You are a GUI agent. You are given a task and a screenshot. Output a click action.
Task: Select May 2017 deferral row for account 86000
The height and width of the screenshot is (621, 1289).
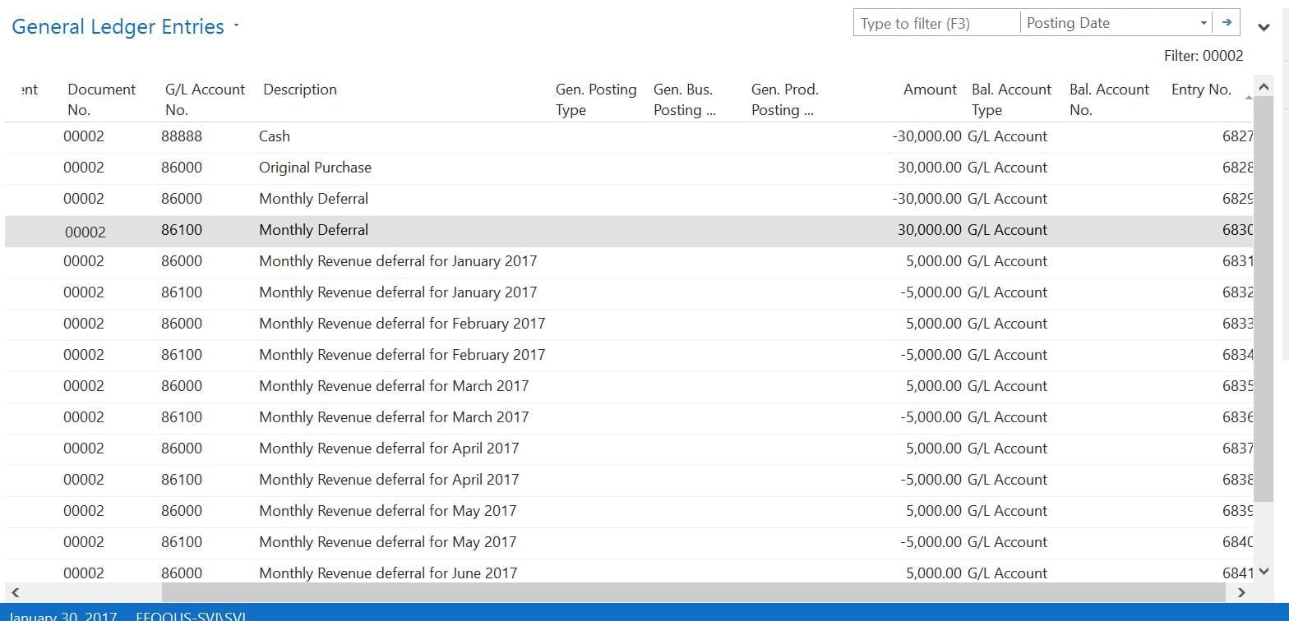628,511
